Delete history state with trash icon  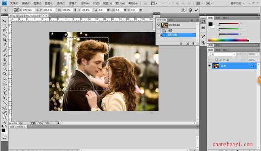pos(193,44)
